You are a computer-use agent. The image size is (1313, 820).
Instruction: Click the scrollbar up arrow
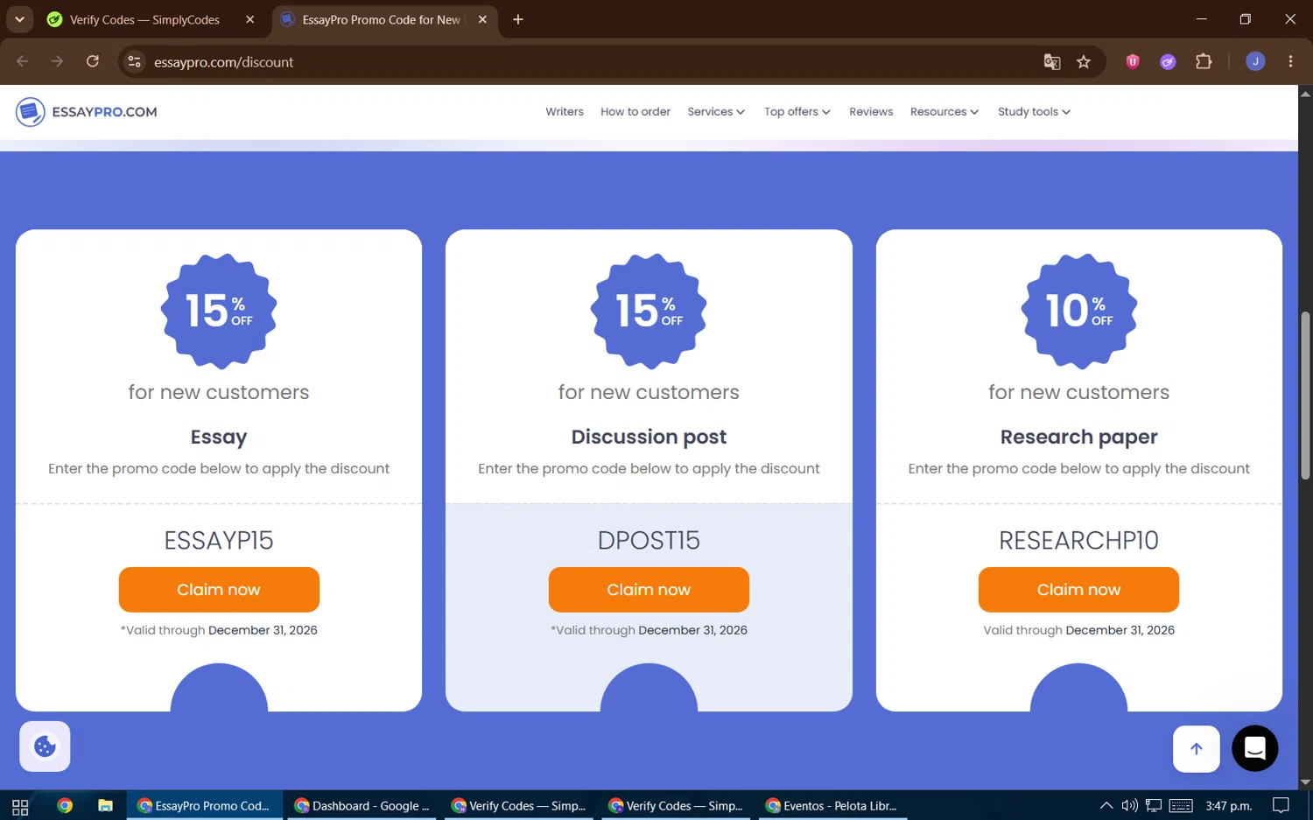tap(1305, 92)
